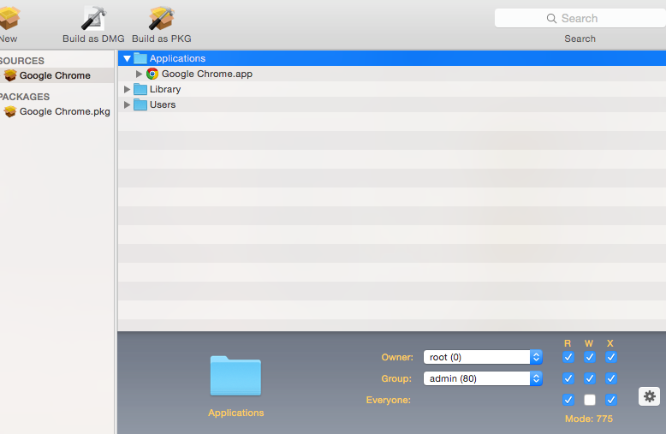Click the Google Chrome source label
Screen dimensions: 666x434
click(x=55, y=75)
